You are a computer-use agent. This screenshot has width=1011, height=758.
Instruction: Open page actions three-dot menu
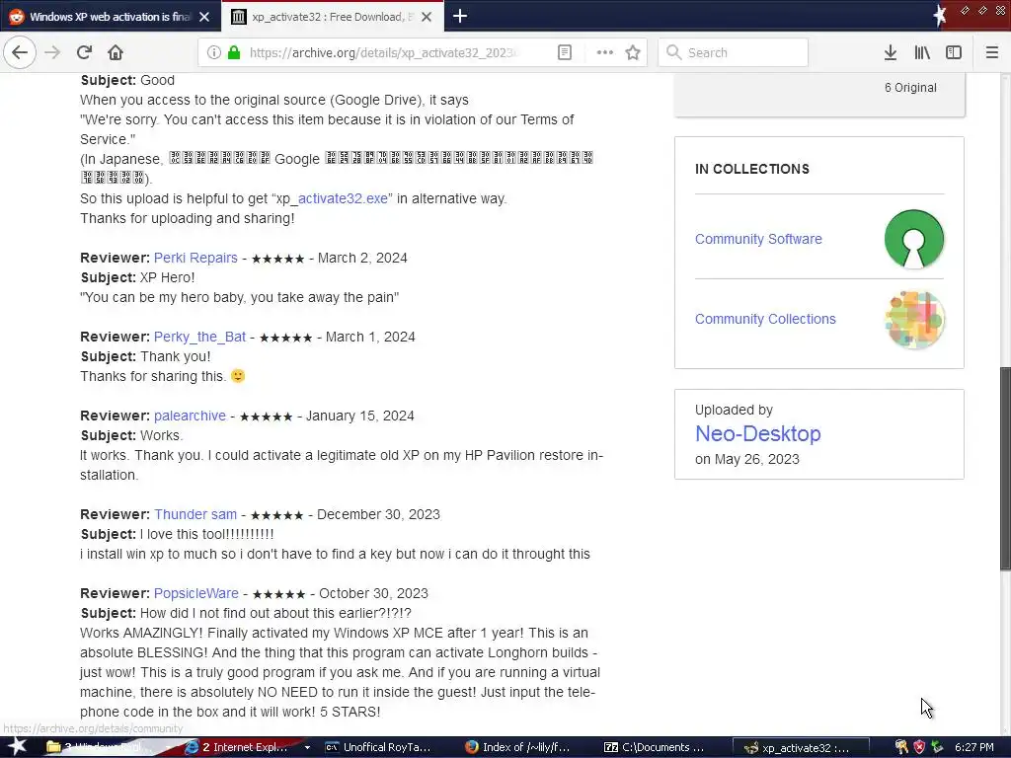[x=605, y=53]
